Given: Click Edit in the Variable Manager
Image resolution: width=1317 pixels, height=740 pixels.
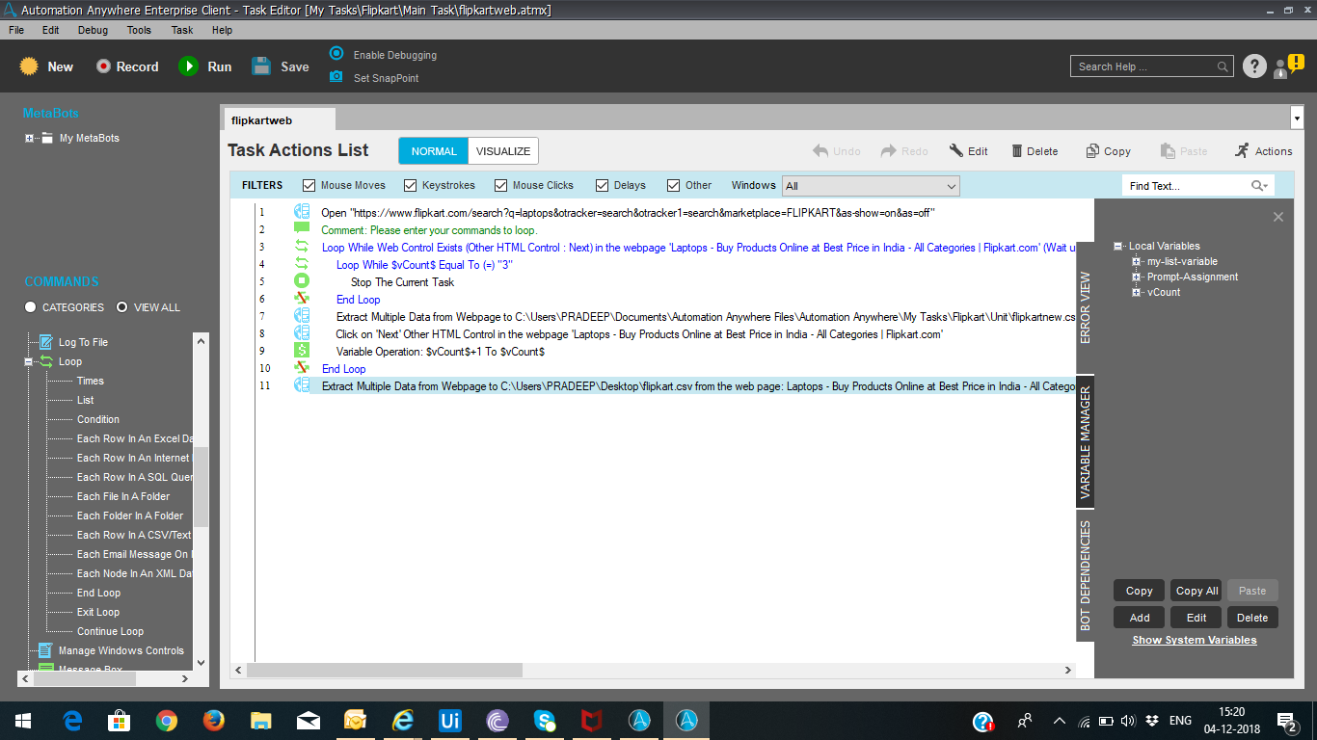Looking at the screenshot, I should pyautogui.click(x=1196, y=618).
